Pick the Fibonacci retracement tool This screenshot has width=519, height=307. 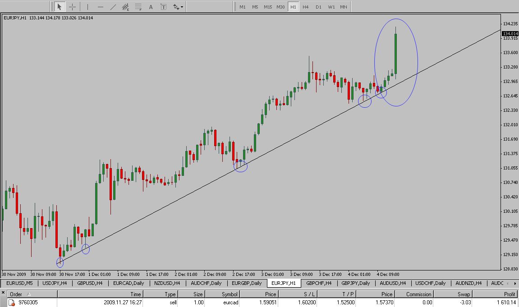138,7
